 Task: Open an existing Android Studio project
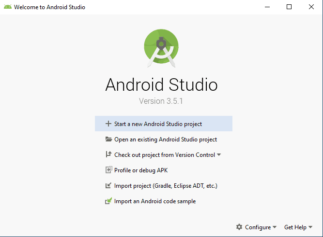164,139
